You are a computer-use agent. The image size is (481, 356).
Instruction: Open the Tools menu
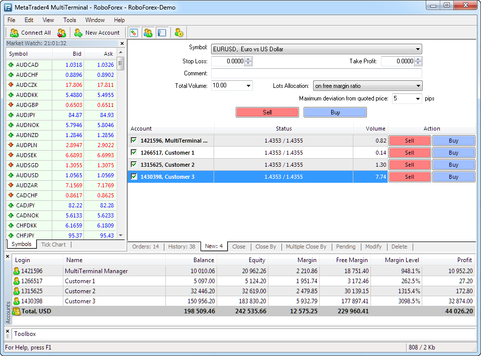[69, 20]
